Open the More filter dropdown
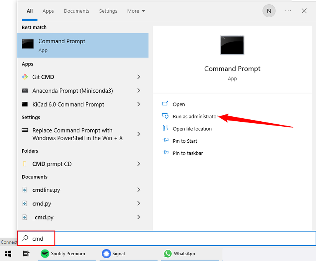 136,11
